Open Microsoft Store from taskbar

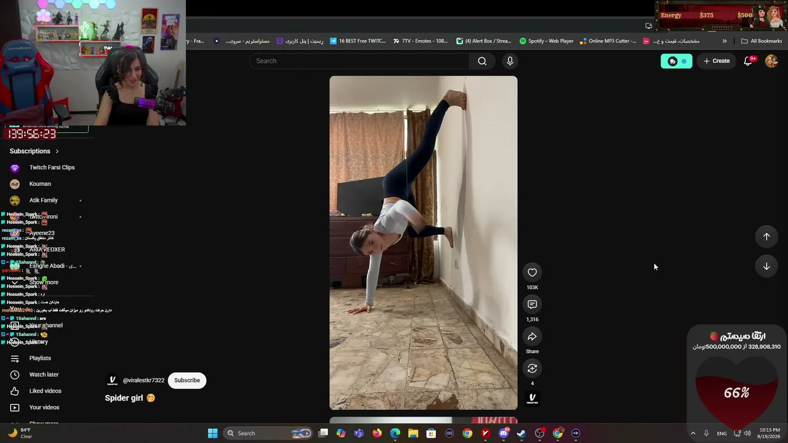[x=431, y=433]
